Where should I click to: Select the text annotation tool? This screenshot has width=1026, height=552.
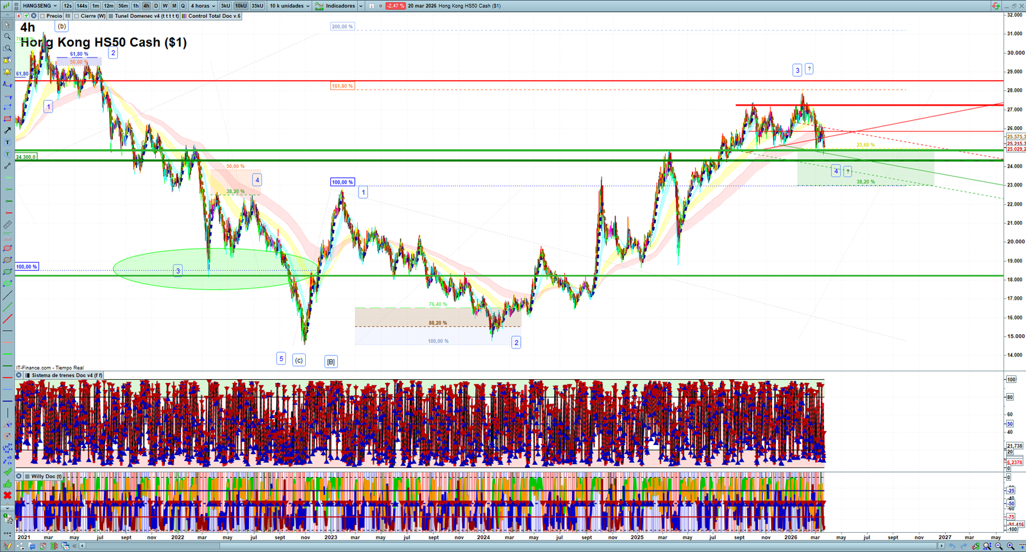point(7,142)
